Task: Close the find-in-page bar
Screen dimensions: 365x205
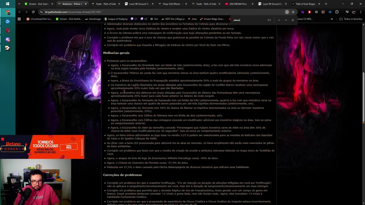Action: [x=293, y=20]
